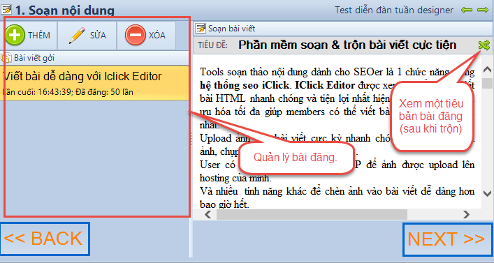Click the red minus XÓA icon
The width and height of the screenshot is (494, 263).
tap(135, 35)
